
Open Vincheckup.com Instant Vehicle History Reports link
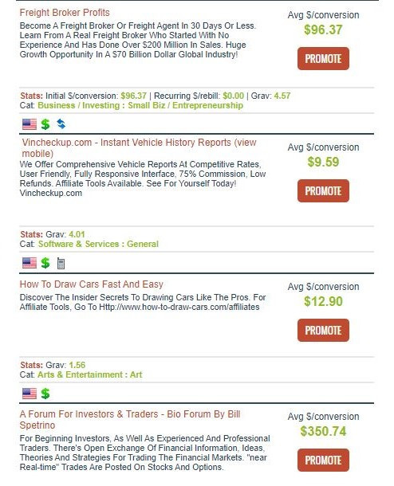(x=139, y=148)
